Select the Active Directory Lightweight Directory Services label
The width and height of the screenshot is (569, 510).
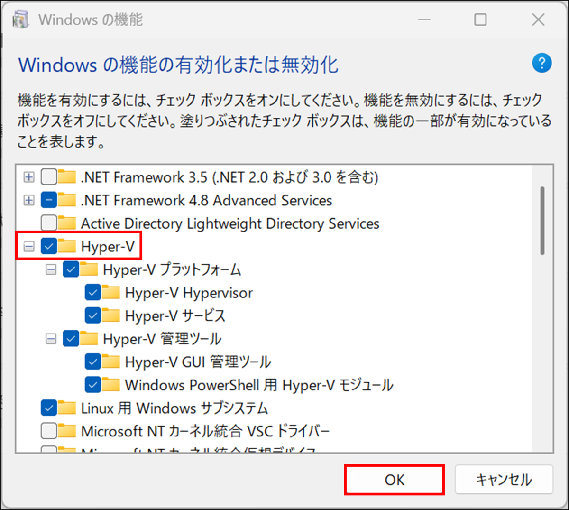[230, 223]
